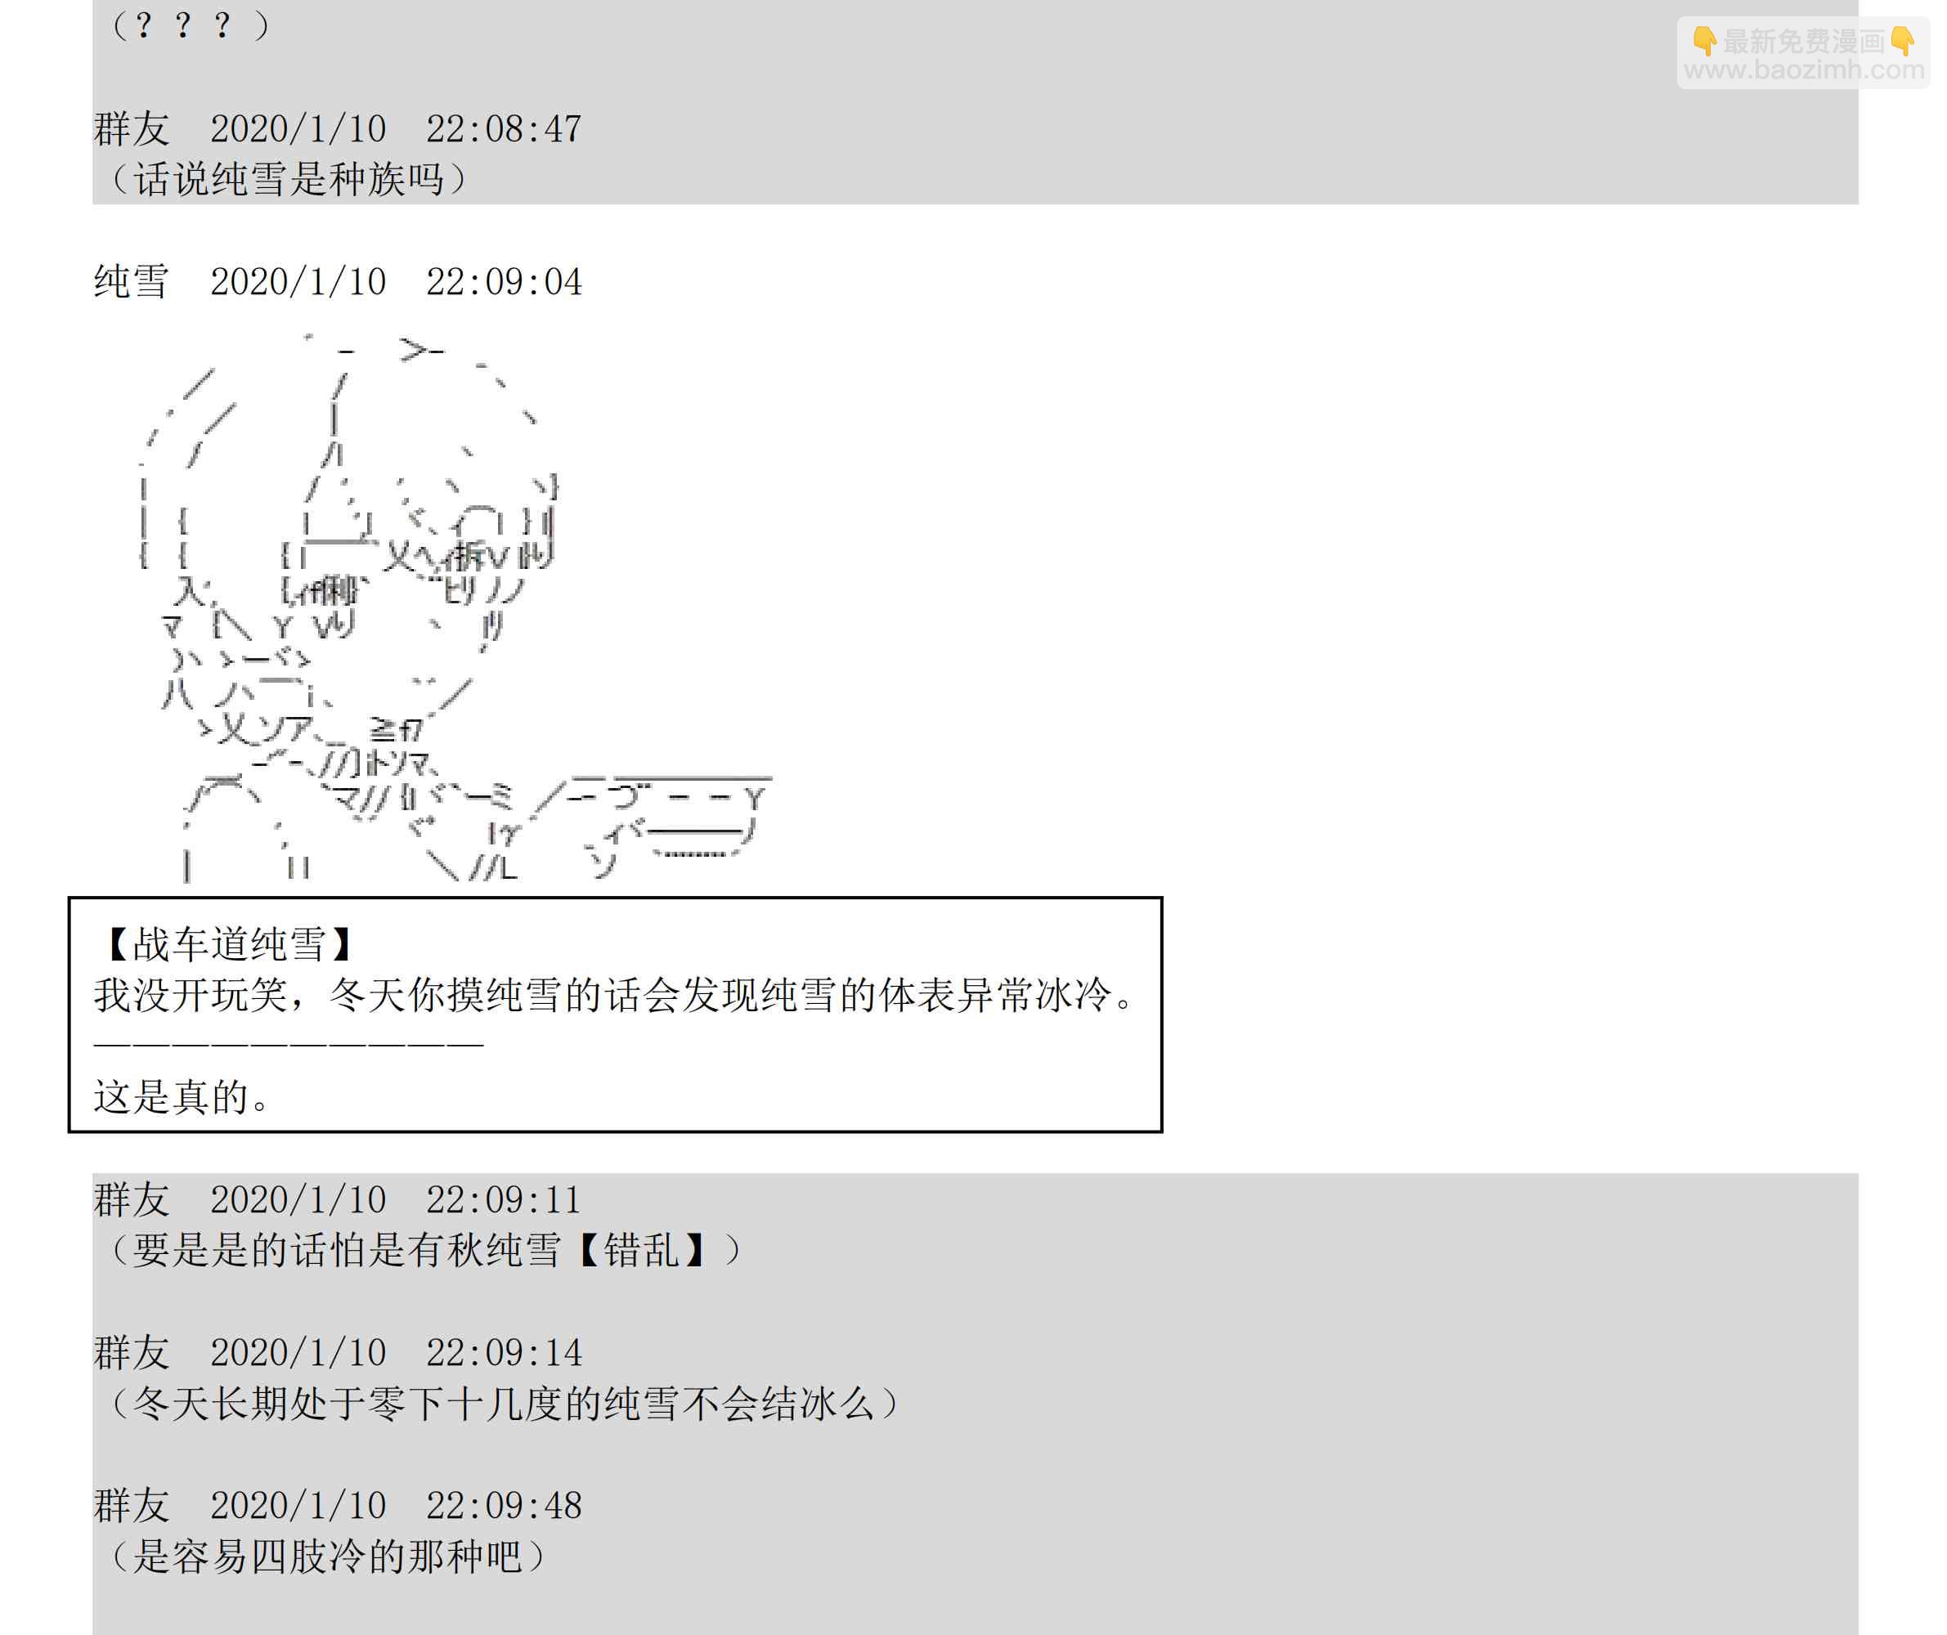Click the header 纯雪 2020/1/10 22:09:04
This screenshot has width=1947, height=1635.
click(x=339, y=282)
